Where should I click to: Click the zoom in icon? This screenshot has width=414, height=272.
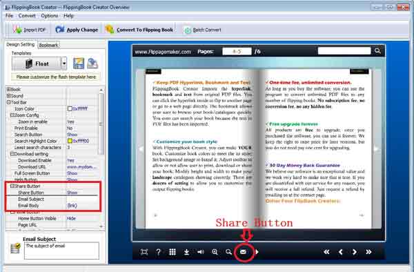pos(215,252)
